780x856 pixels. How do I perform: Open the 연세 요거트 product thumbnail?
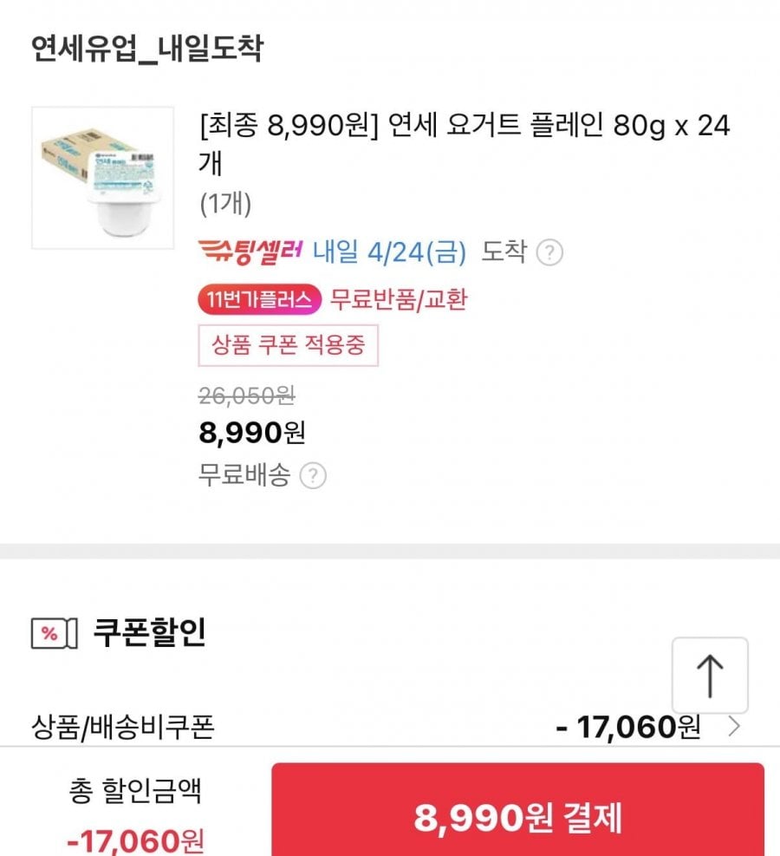tap(102, 178)
